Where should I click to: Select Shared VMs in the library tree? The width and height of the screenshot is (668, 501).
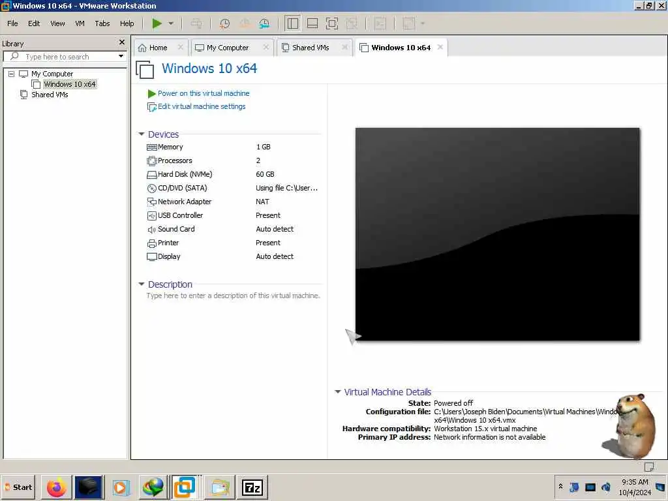(x=50, y=95)
